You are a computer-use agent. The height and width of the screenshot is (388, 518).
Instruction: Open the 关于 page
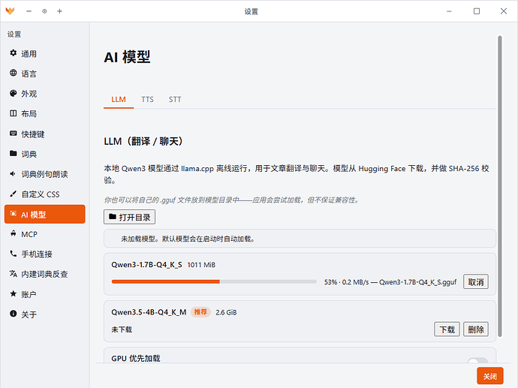[x=44, y=314]
